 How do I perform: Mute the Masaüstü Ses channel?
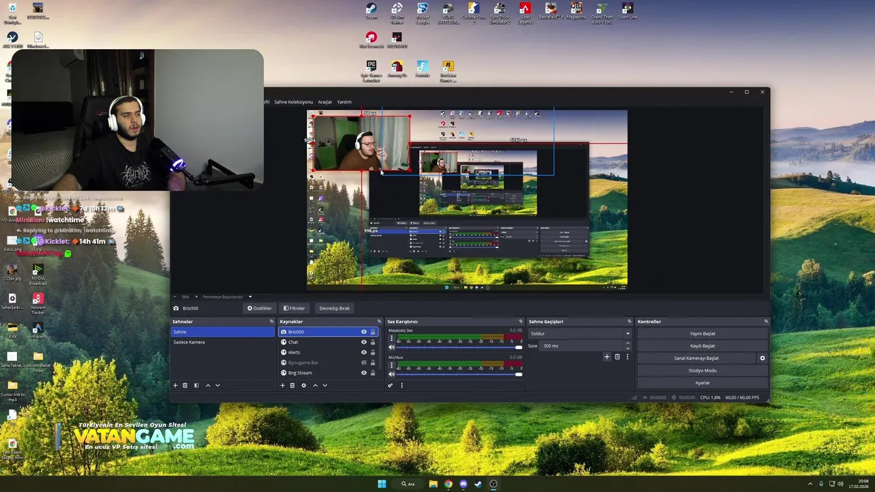click(x=392, y=348)
